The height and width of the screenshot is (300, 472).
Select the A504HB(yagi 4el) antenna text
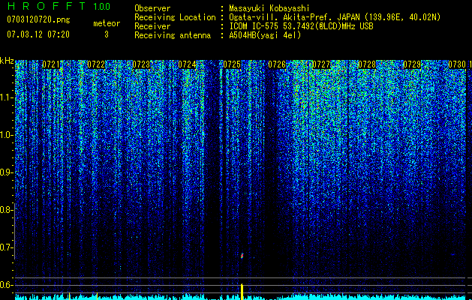[x=265, y=35]
